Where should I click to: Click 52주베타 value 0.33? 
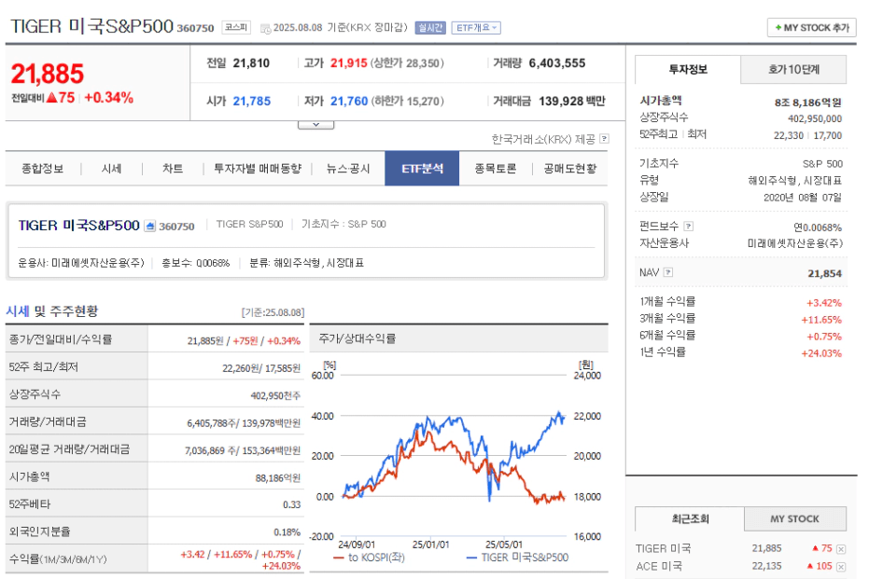(291, 504)
